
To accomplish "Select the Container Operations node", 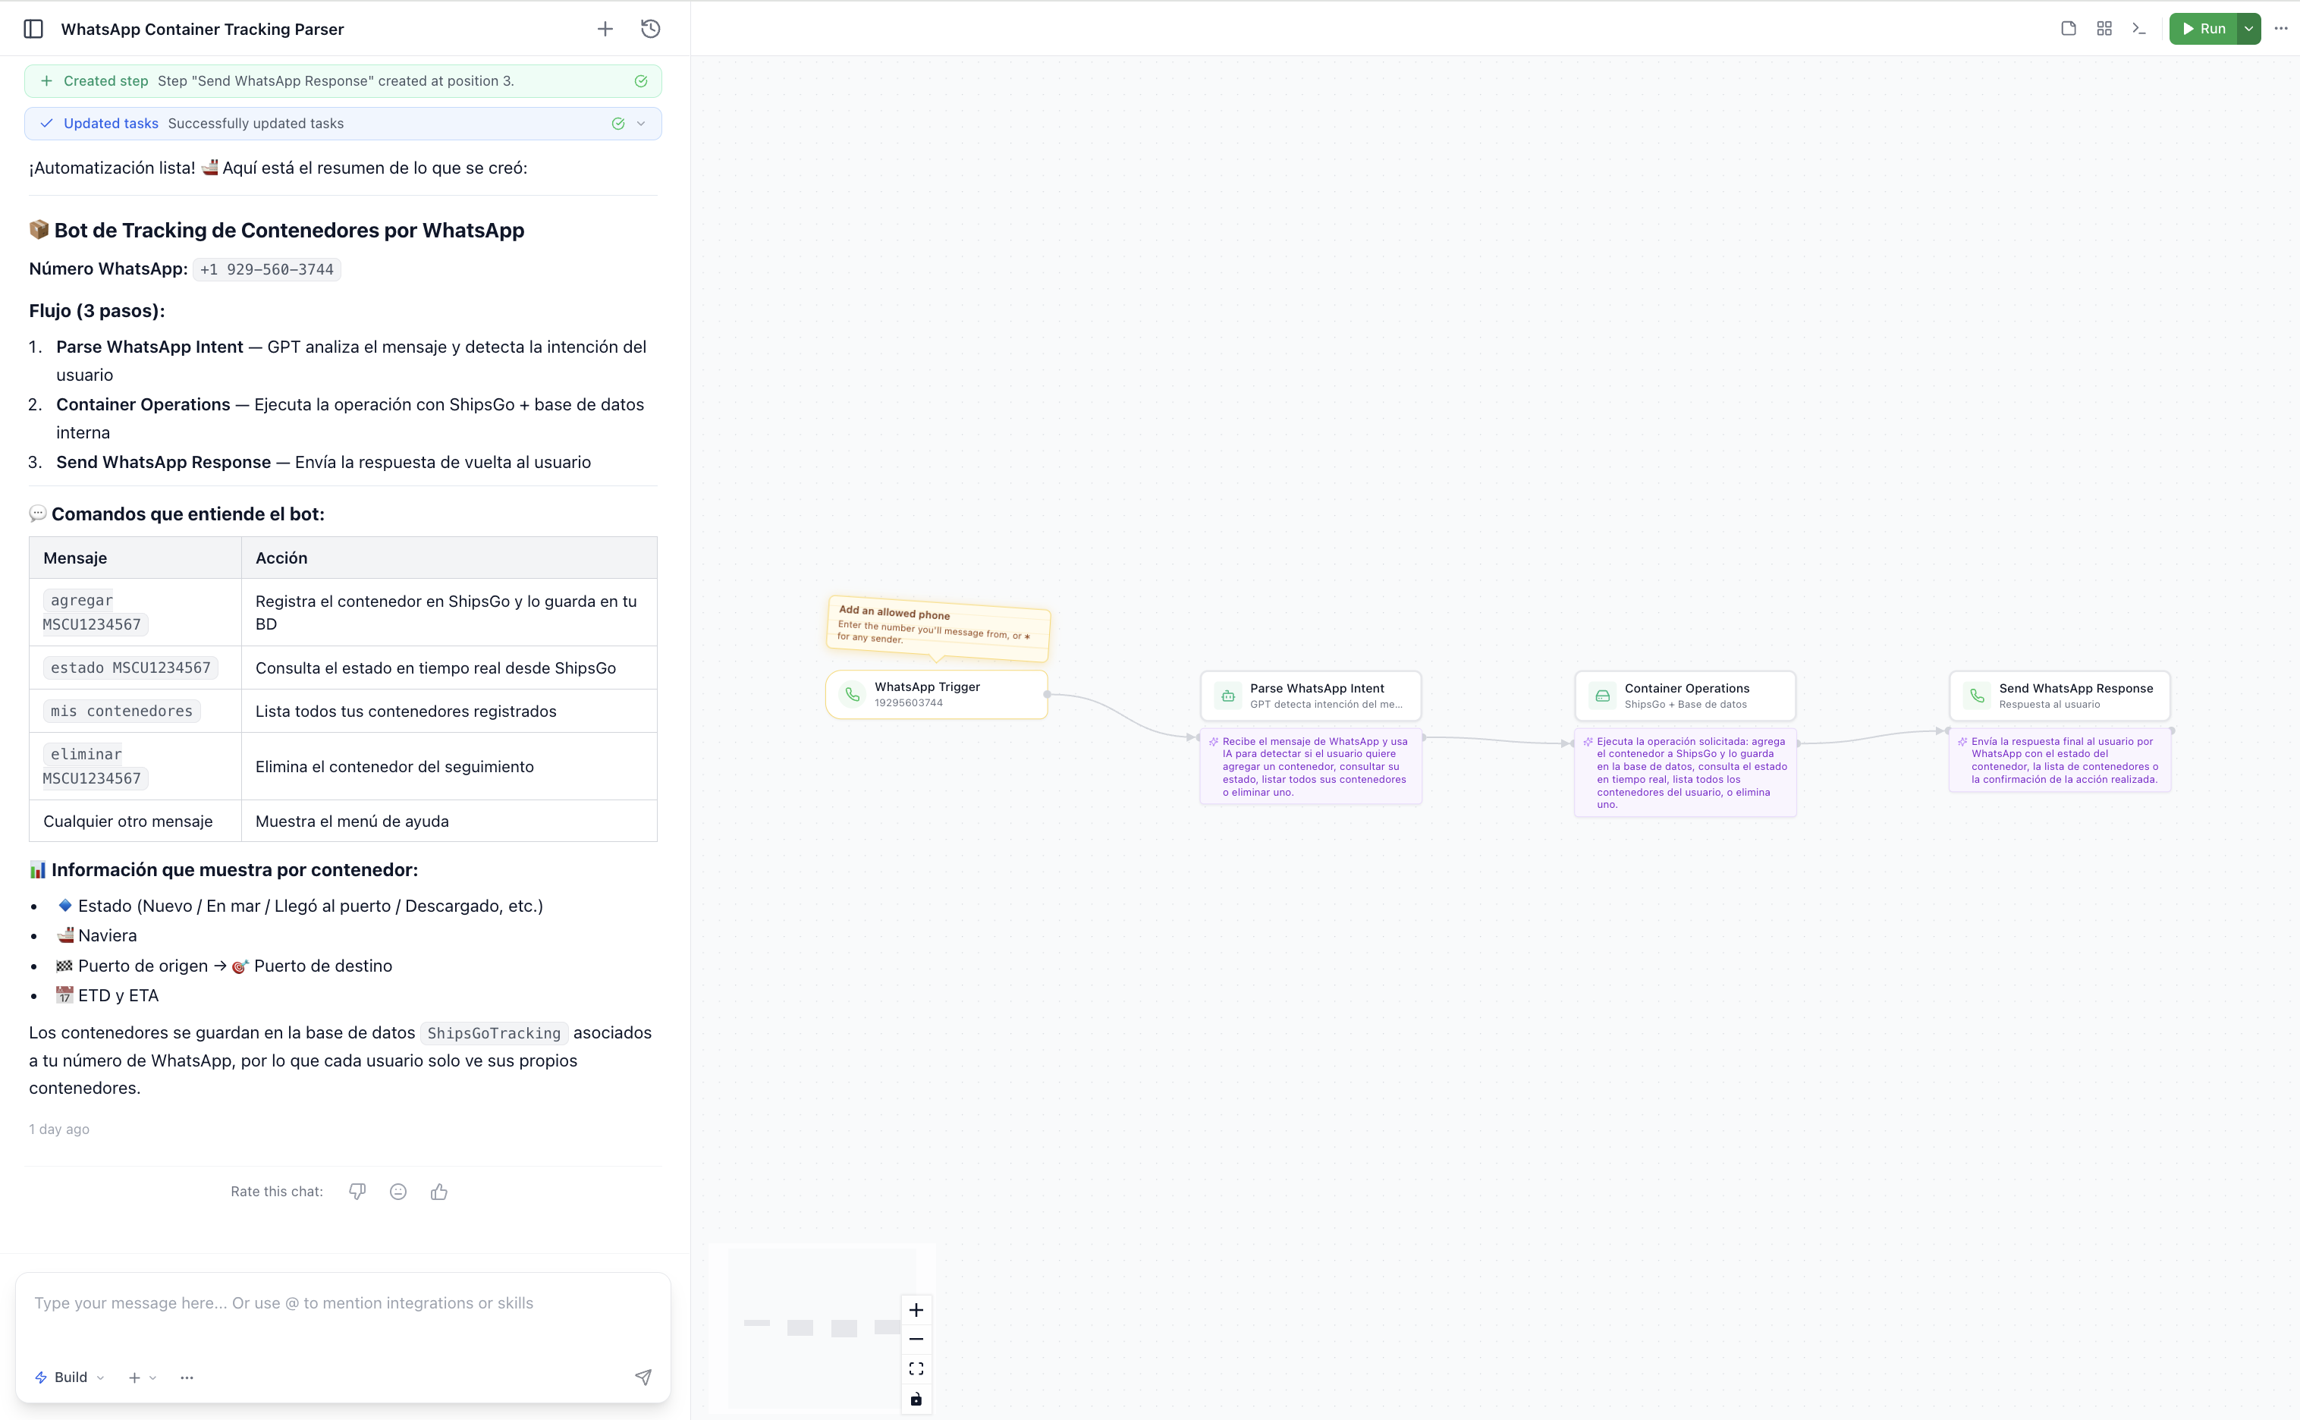I will (1685, 695).
